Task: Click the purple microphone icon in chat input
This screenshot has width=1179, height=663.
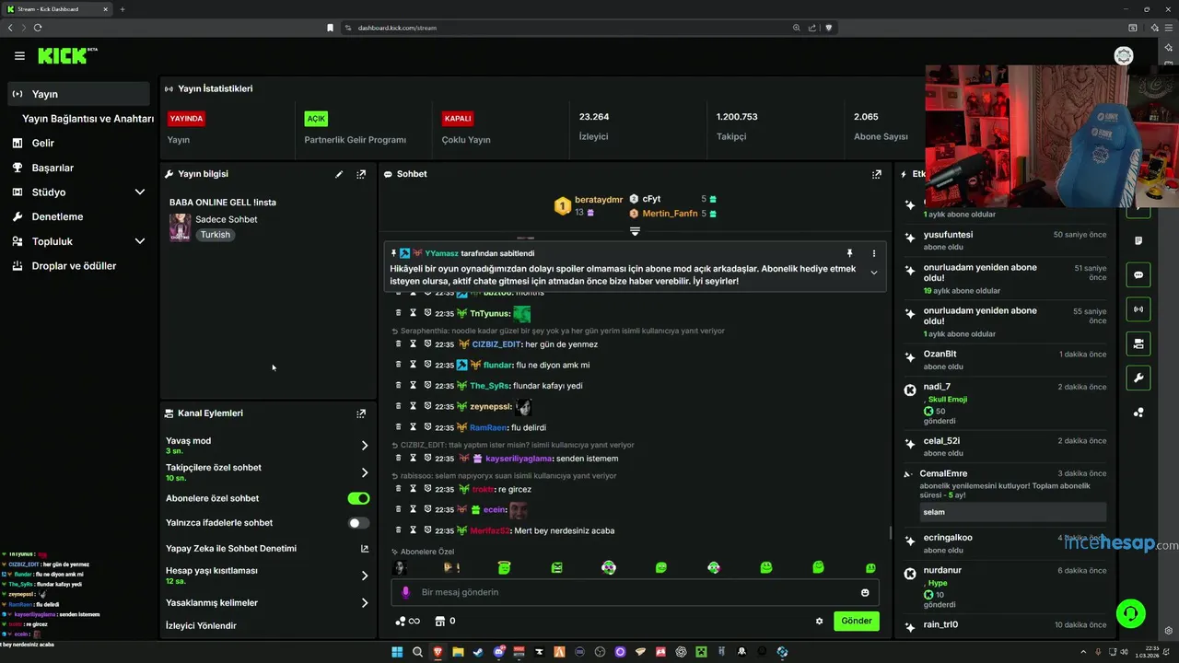Action: [405, 592]
